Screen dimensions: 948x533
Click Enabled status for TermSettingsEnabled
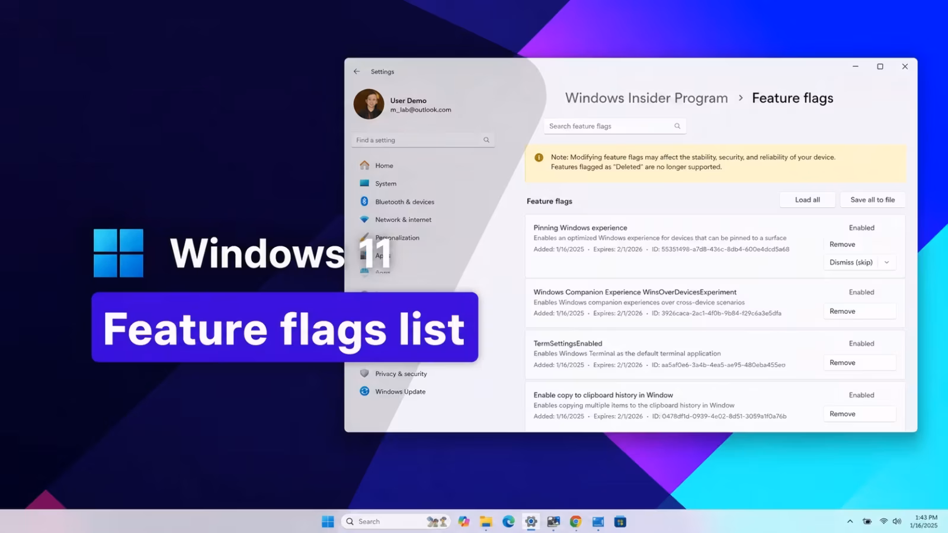(861, 343)
